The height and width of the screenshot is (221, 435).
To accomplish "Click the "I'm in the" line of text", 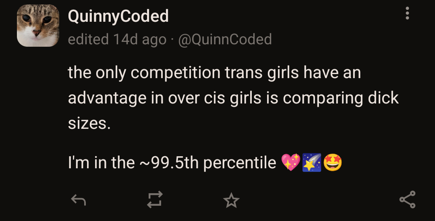I will point(101,163).
